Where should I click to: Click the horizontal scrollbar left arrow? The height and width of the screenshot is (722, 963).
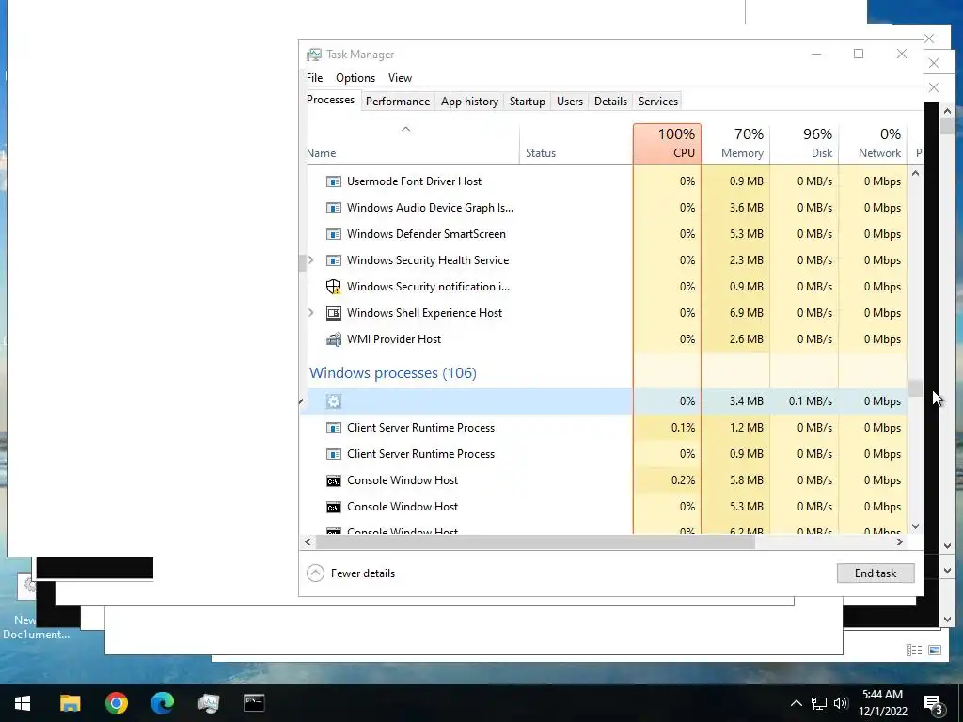click(308, 542)
